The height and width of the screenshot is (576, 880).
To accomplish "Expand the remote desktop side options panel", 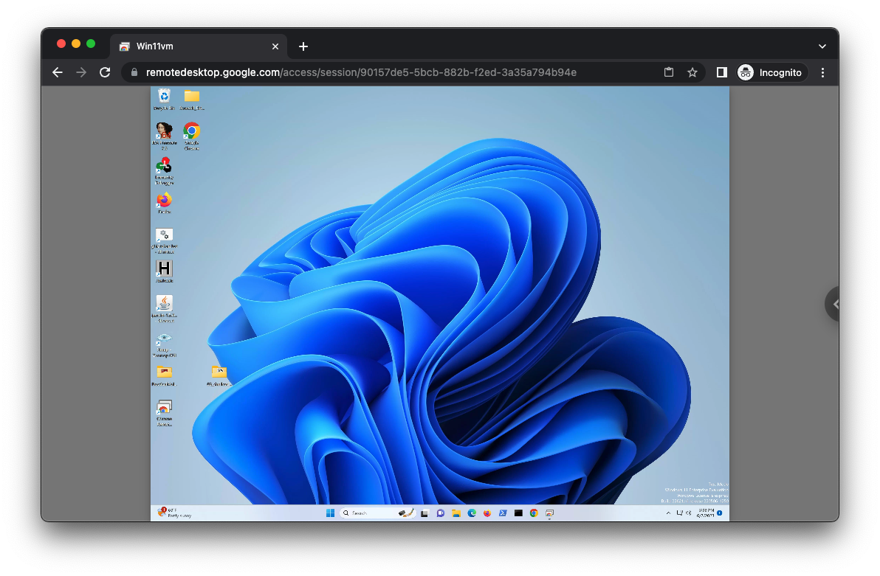I will [833, 304].
